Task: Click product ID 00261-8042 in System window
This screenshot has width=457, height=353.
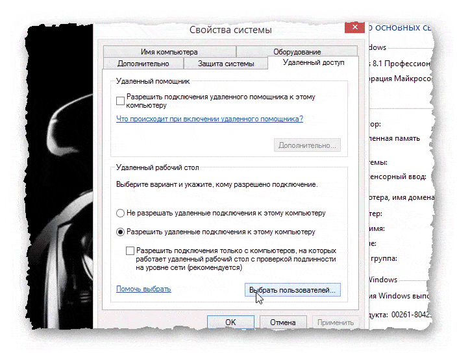Action: [412, 315]
